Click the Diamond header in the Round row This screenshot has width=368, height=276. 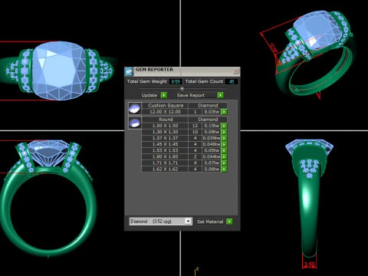tap(208, 120)
